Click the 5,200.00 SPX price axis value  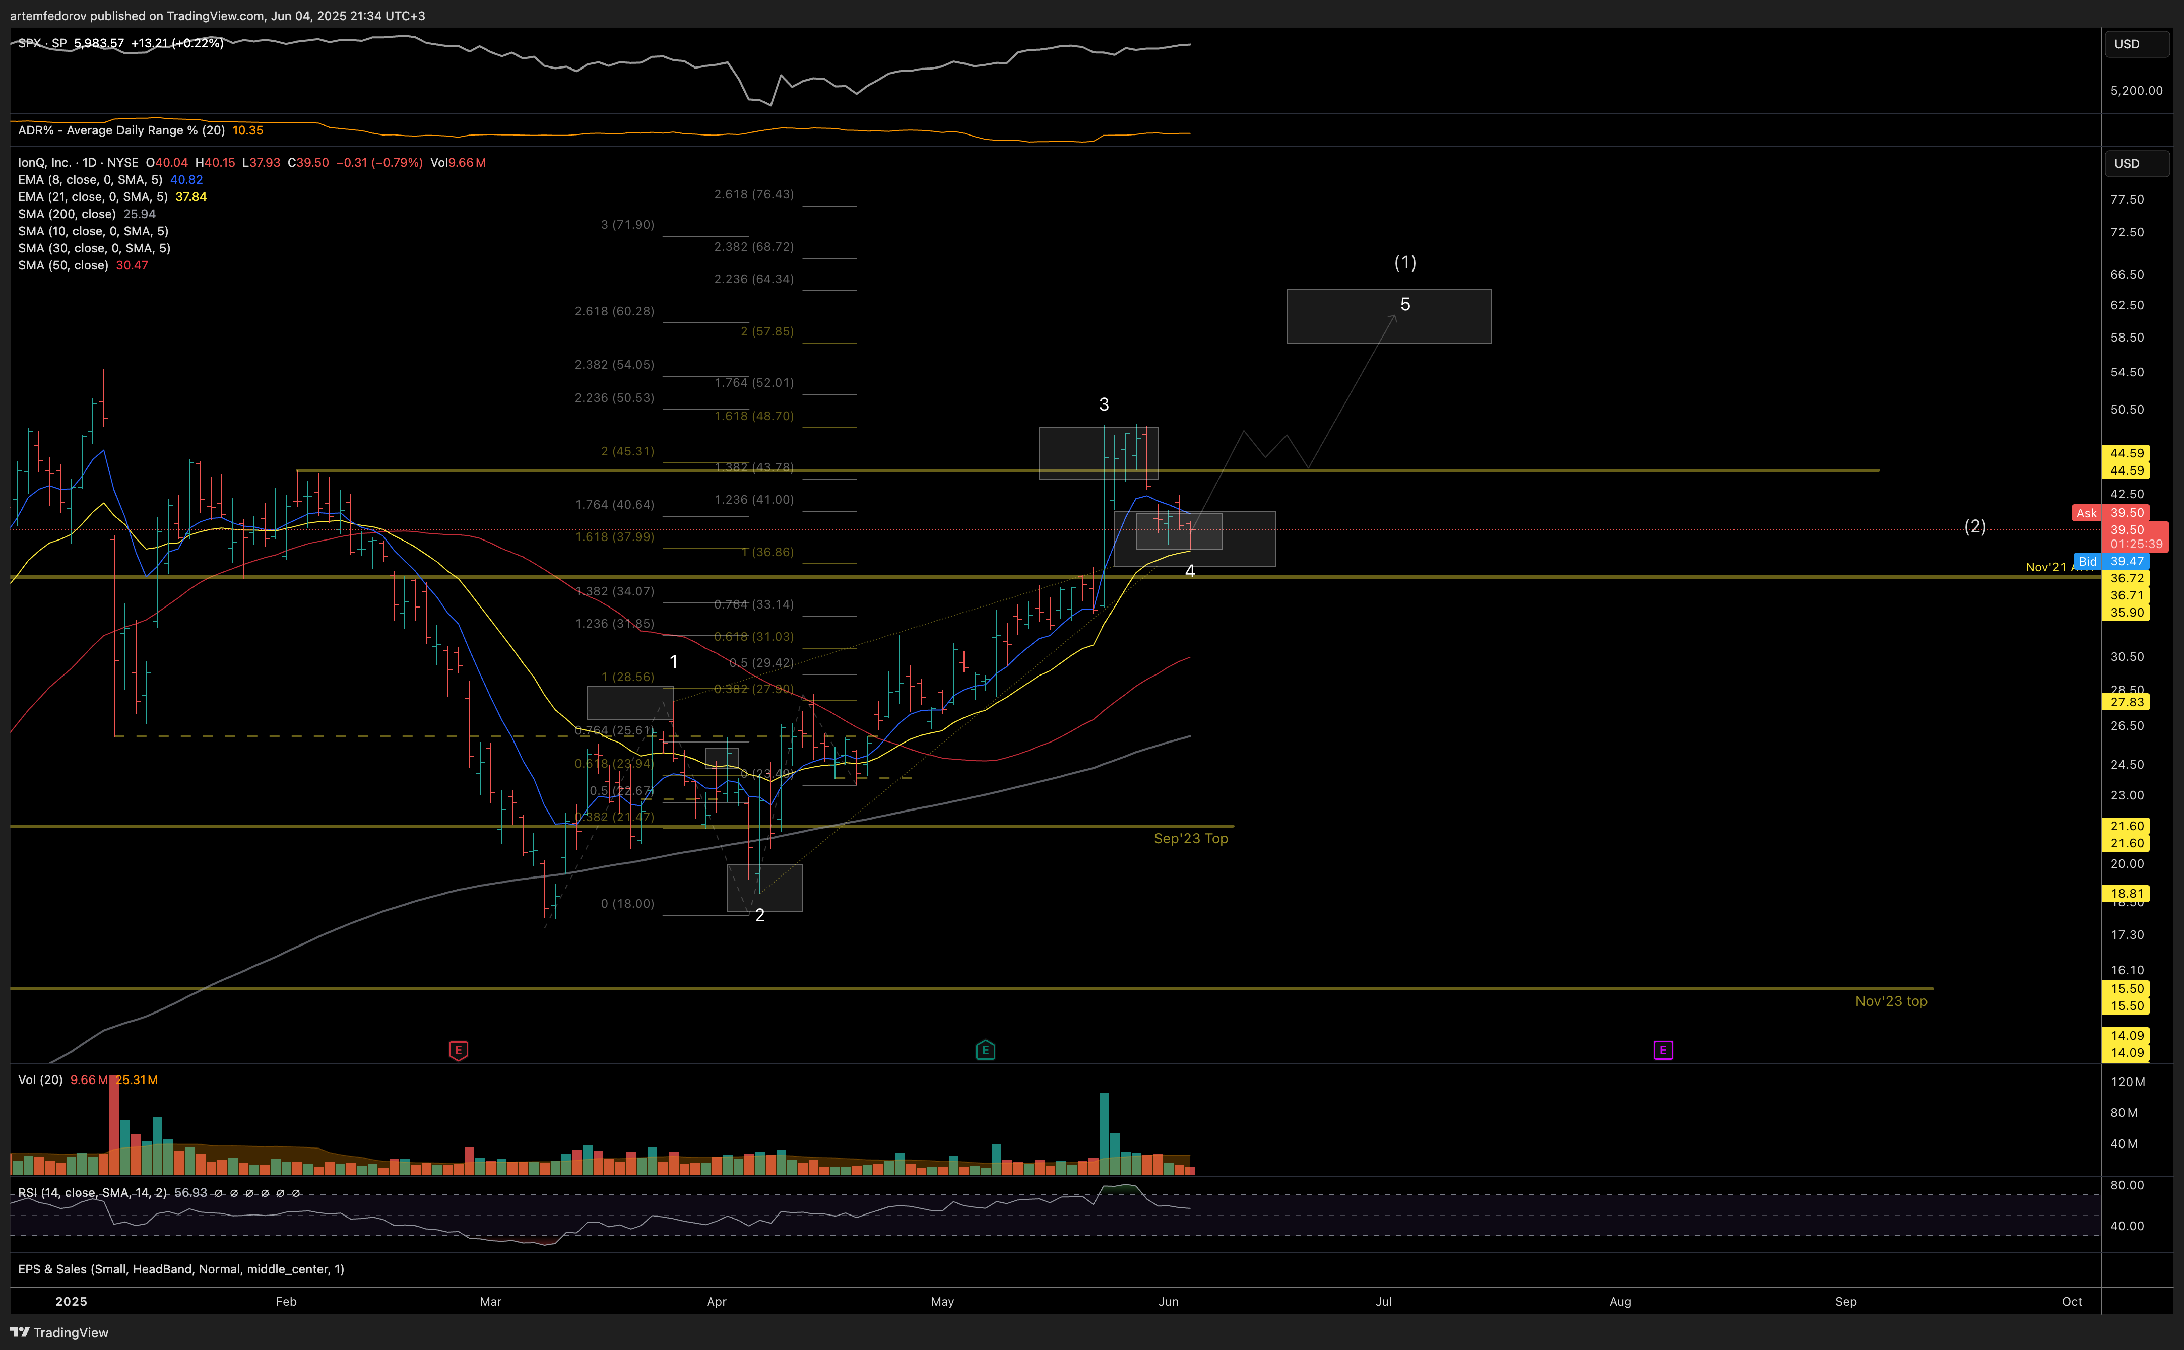click(x=2136, y=90)
